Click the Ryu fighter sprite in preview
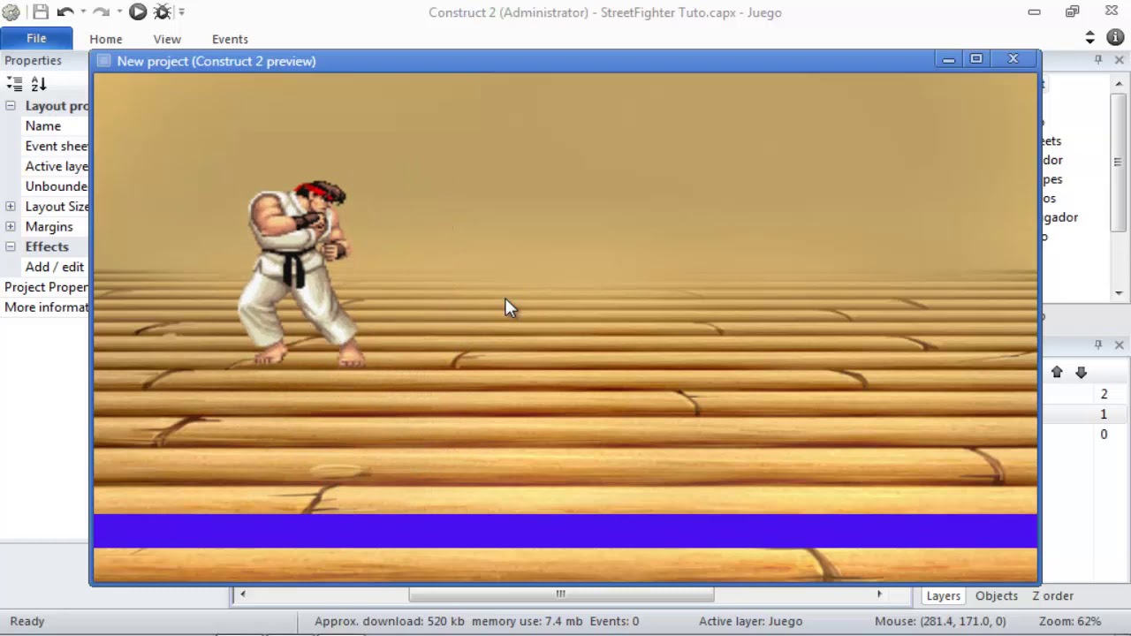This screenshot has width=1131, height=636. click(300, 274)
